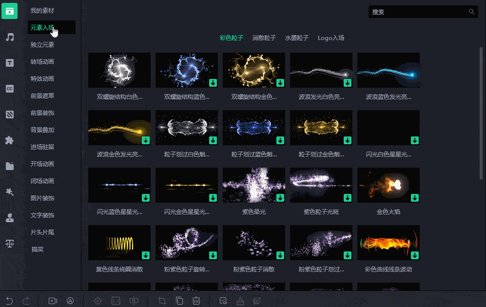
Task: Select 闭场动画 category
Action: pyautogui.click(x=42, y=181)
